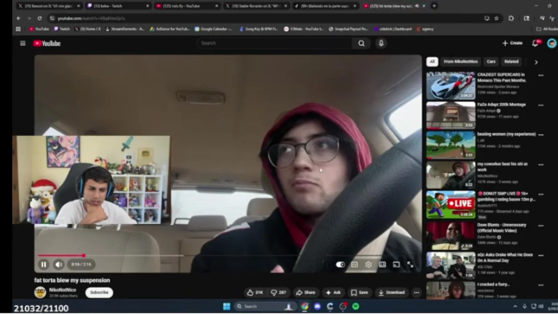Select the Related filter chip
Viewport: 558px width, 314px height.
coord(511,61)
